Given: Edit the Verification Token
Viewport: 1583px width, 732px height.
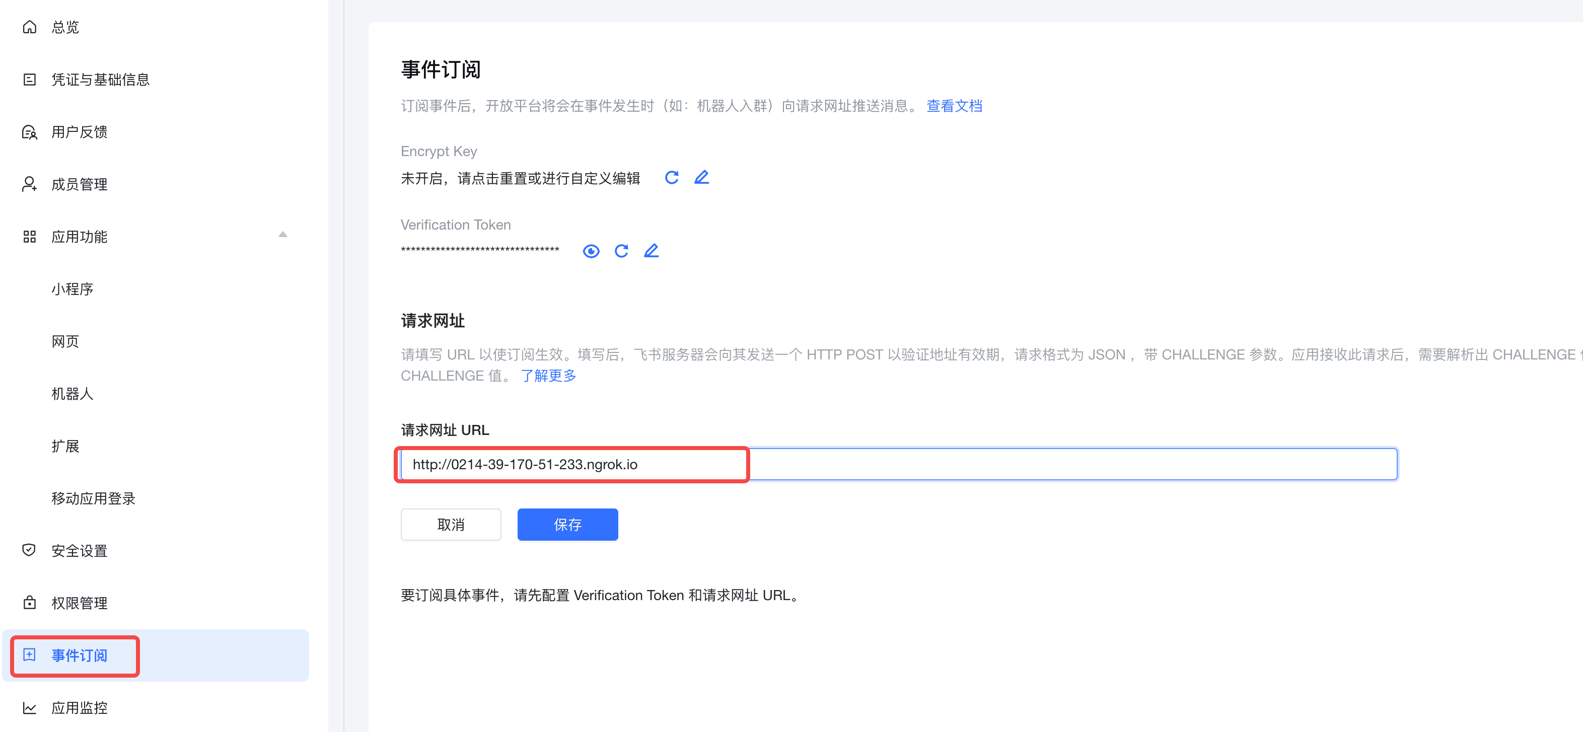Looking at the screenshot, I should pyautogui.click(x=652, y=251).
